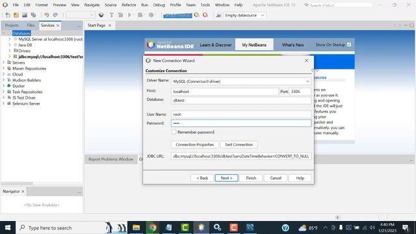Click the Run Project play icon
The width and height of the screenshot is (416, 234).
130,15
